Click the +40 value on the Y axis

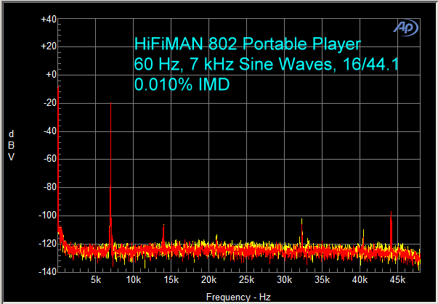(x=48, y=19)
